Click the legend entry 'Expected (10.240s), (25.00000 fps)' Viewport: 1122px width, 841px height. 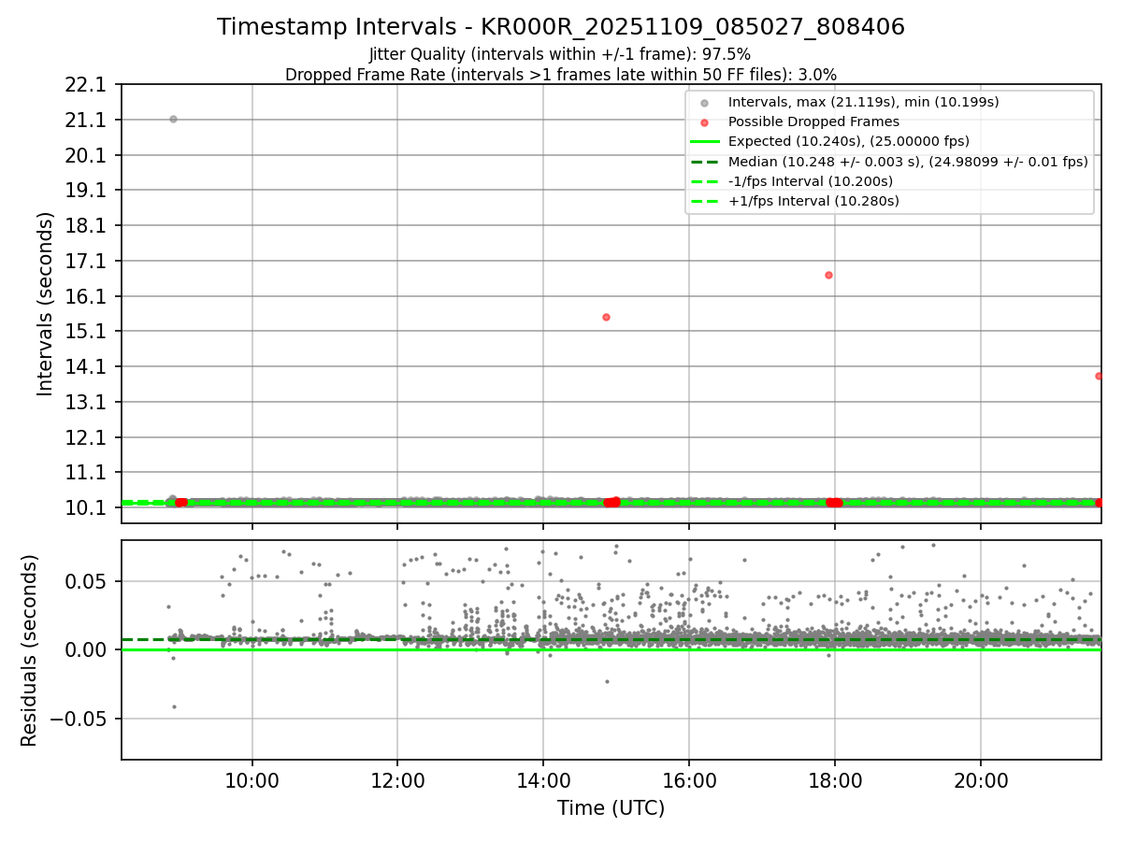coord(849,141)
